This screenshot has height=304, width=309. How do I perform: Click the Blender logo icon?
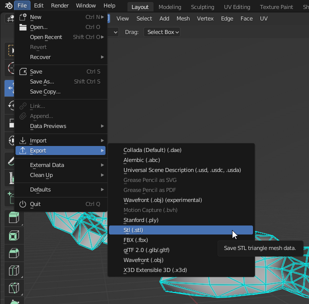(8, 5)
